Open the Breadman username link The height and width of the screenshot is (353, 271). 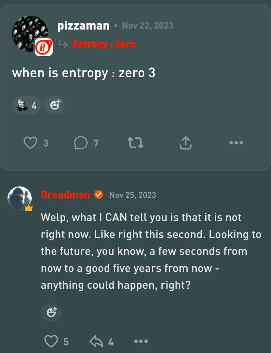click(x=65, y=195)
